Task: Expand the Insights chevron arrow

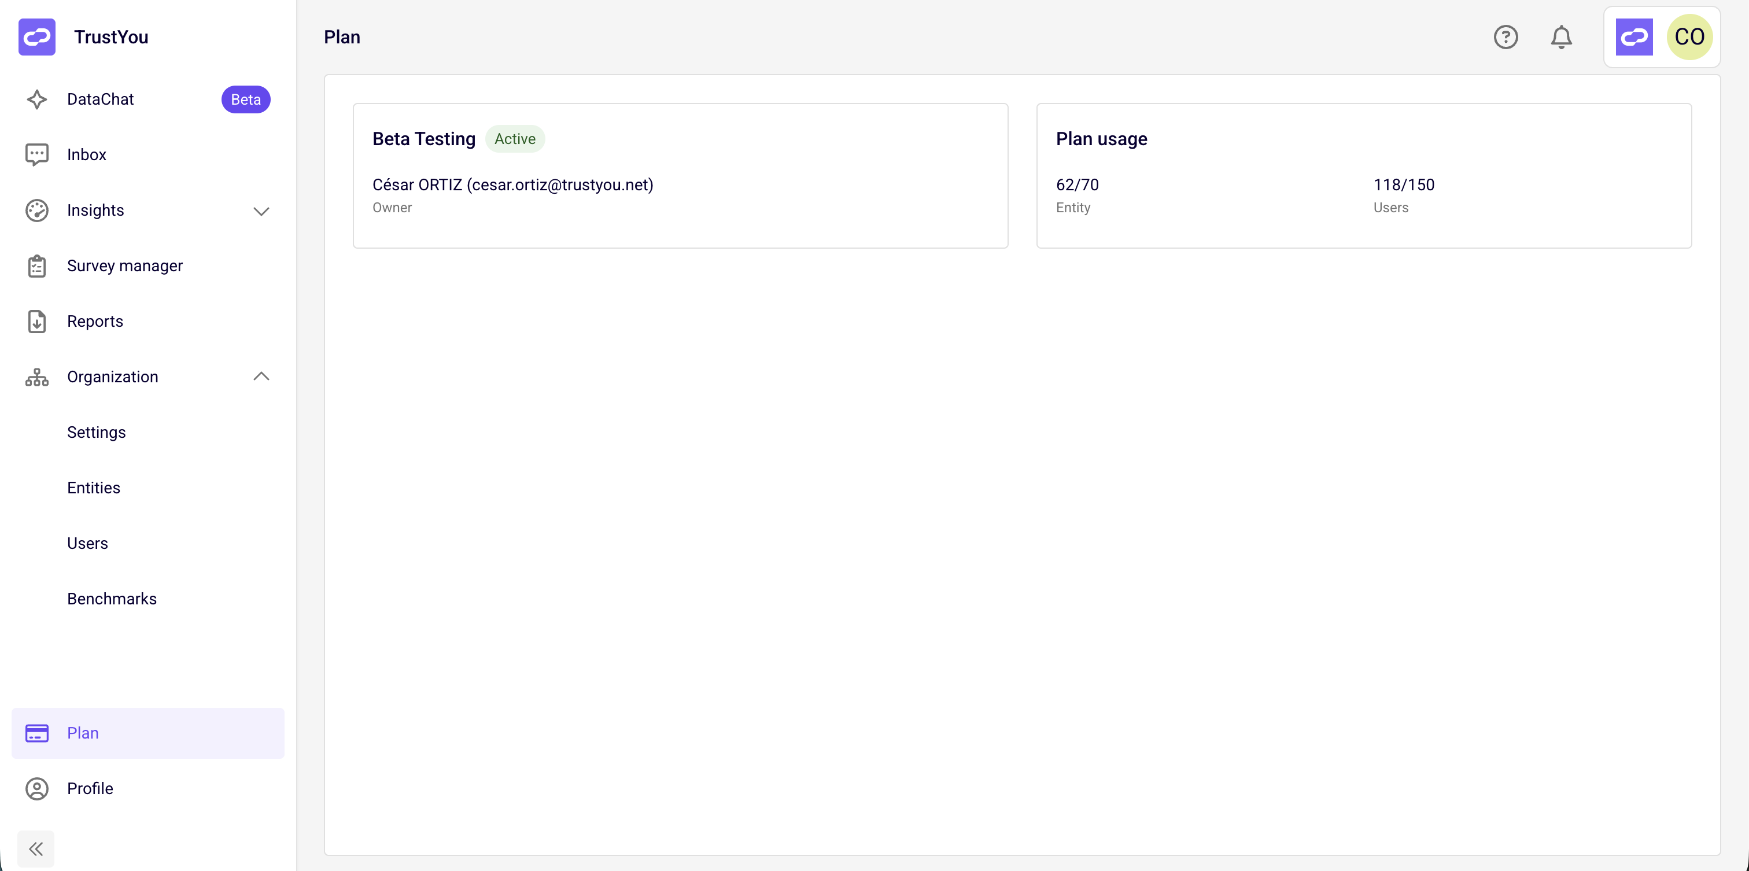Action: click(261, 211)
